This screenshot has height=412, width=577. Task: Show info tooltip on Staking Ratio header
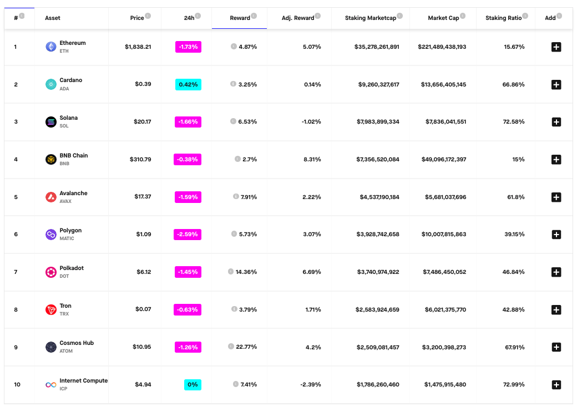(525, 16)
